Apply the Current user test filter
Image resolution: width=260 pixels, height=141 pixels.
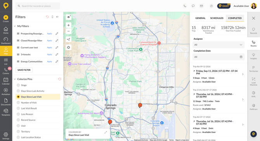click(50, 48)
